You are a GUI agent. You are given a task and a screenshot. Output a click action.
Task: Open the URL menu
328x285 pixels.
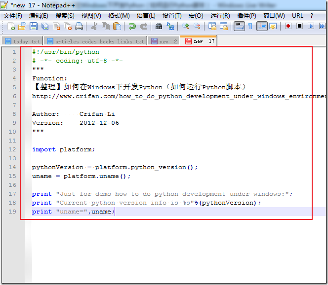(x=297, y=16)
